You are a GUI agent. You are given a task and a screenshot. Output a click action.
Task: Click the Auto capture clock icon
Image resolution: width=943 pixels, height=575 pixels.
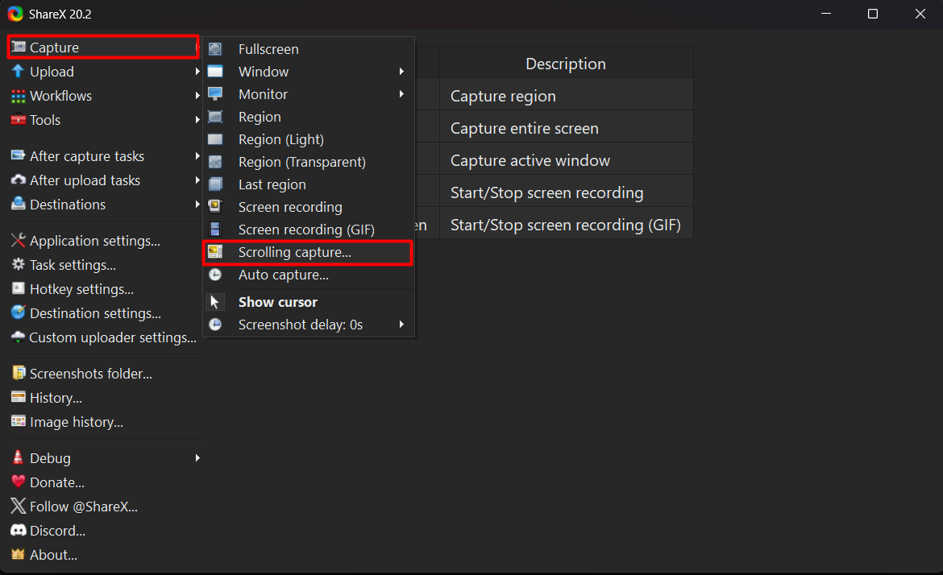[215, 275]
